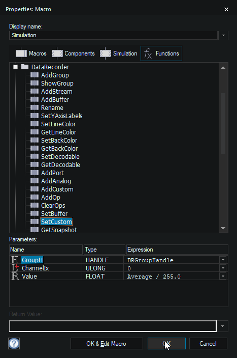The height and width of the screenshot is (358, 237).
Task: Click the GetLineColor function icon
Action: [x=35, y=132]
